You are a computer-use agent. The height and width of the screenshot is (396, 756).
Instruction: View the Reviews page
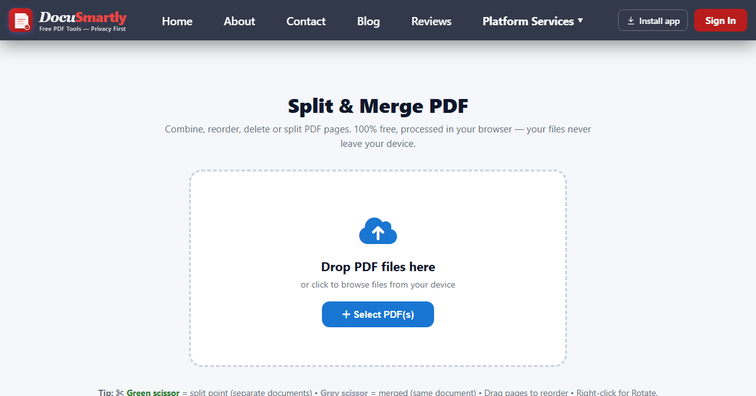coord(432,21)
